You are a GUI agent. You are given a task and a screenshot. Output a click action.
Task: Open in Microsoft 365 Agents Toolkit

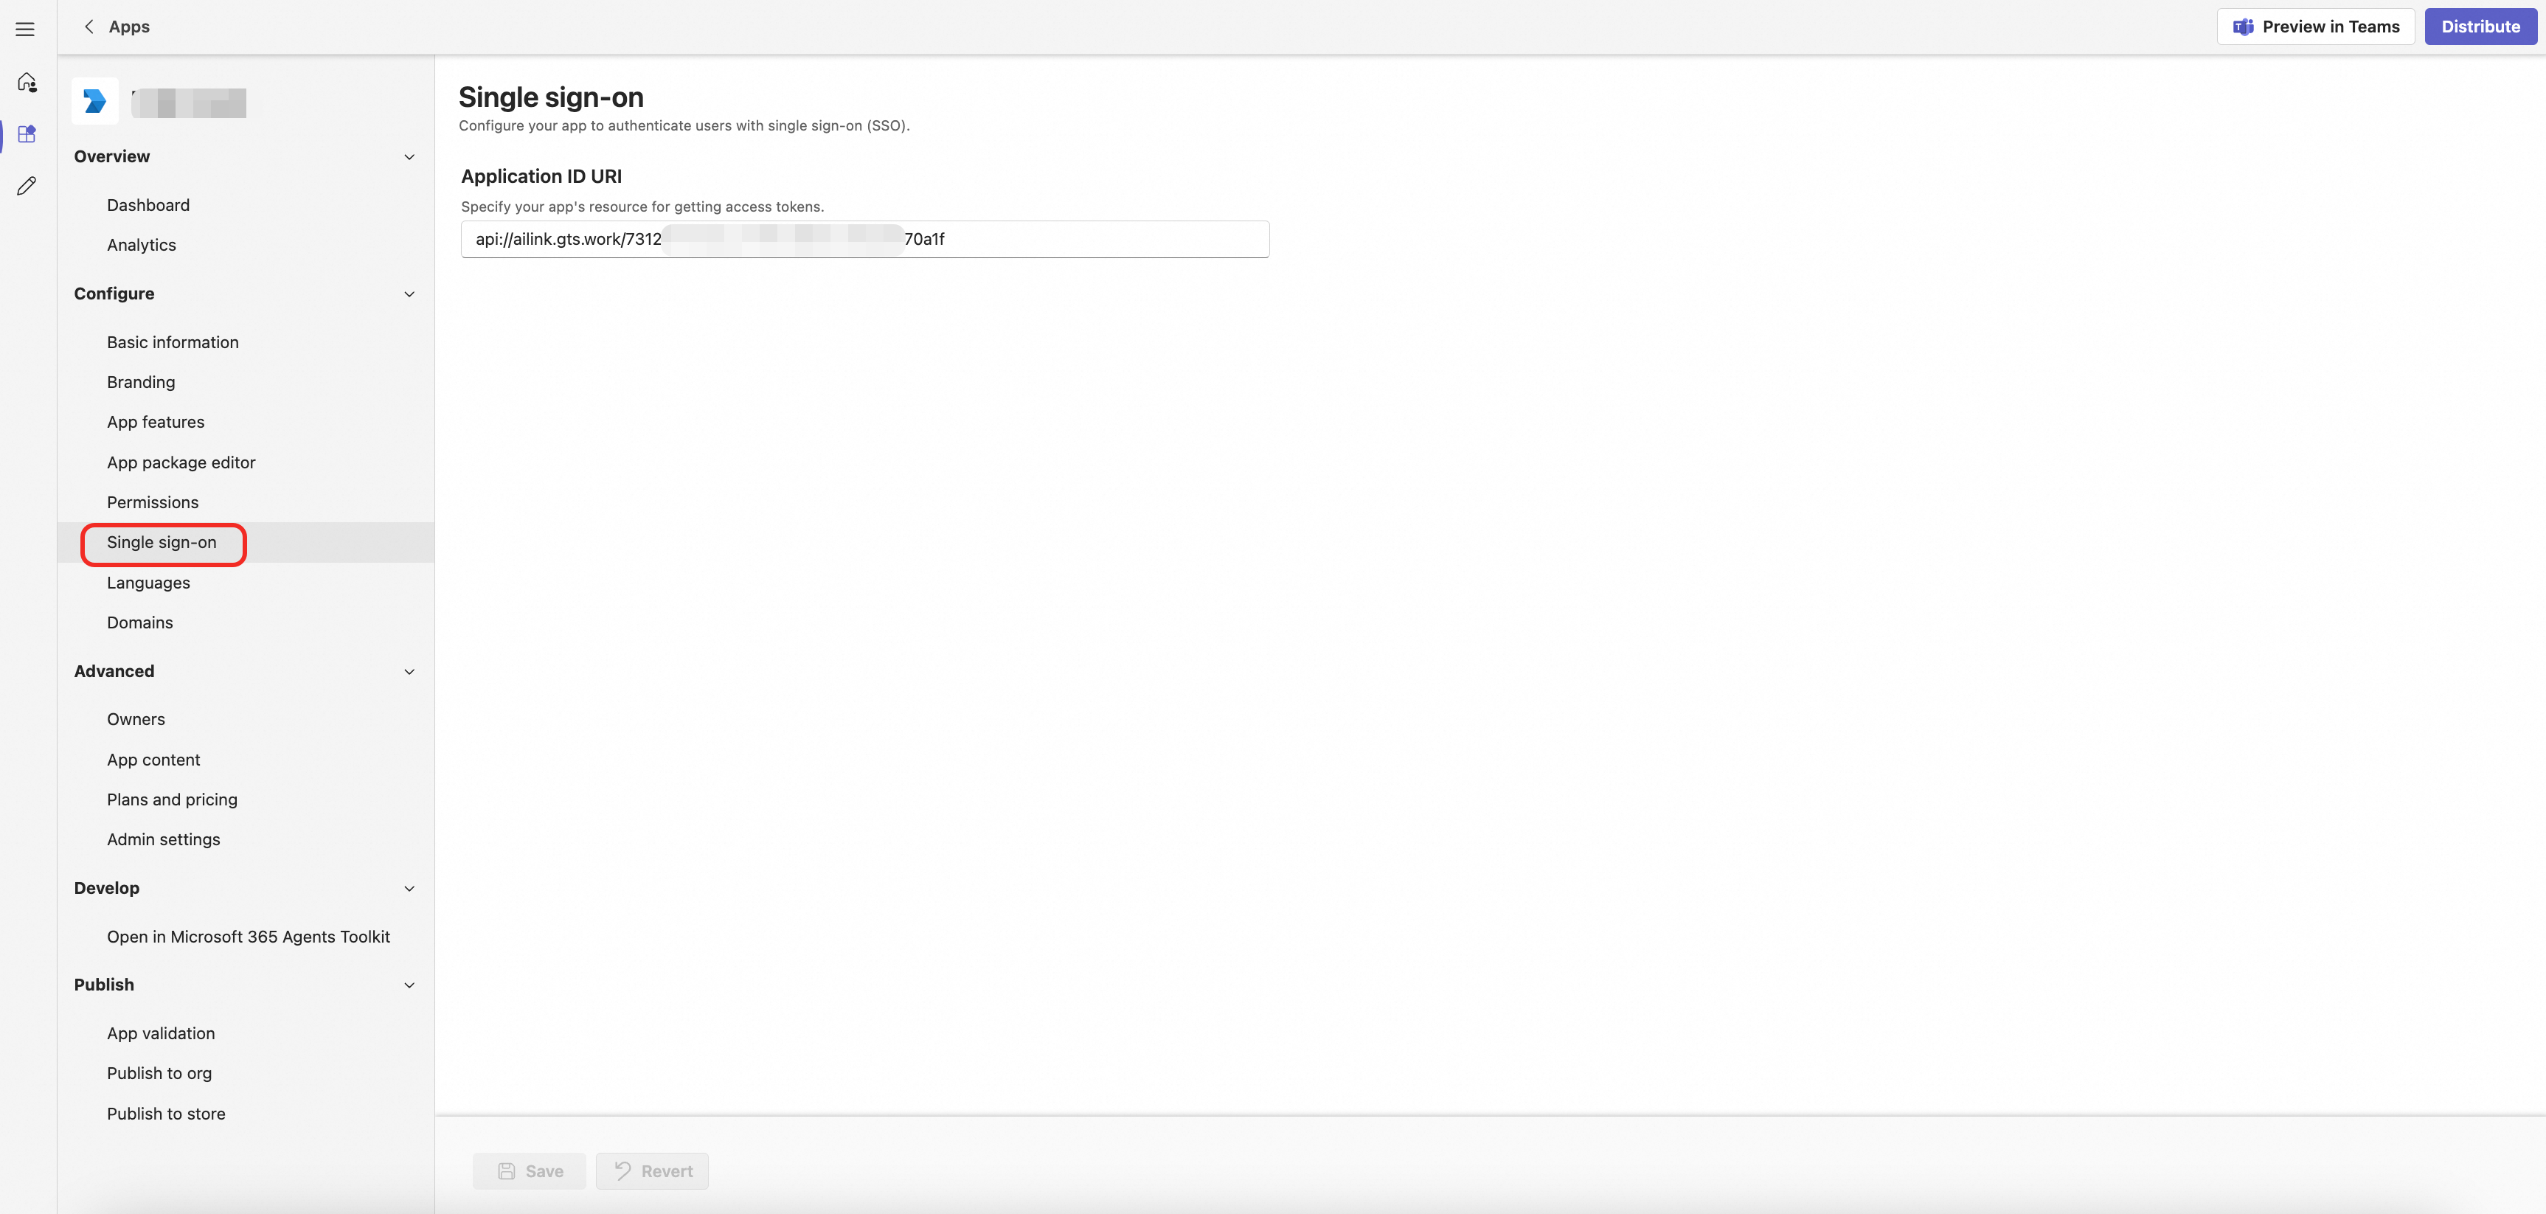click(248, 936)
